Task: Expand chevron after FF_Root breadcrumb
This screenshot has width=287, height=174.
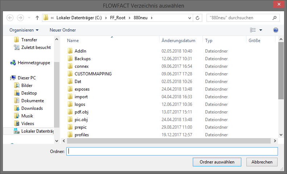Action: [130, 18]
